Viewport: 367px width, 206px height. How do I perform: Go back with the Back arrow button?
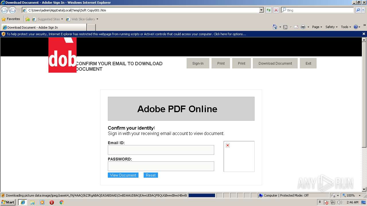tap(4, 10)
